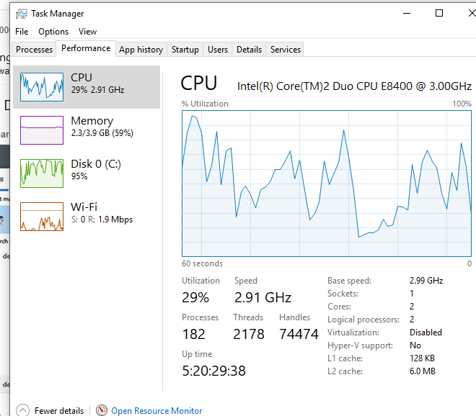Click the base speed value 2.99 GHz
The height and width of the screenshot is (416, 476).
click(x=426, y=281)
